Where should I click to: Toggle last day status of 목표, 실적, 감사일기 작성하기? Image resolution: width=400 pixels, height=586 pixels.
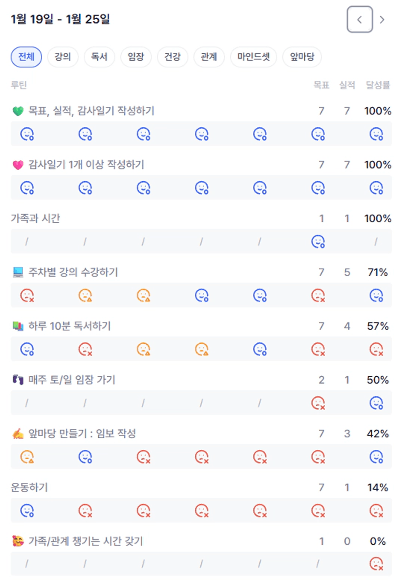coord(376,134)
